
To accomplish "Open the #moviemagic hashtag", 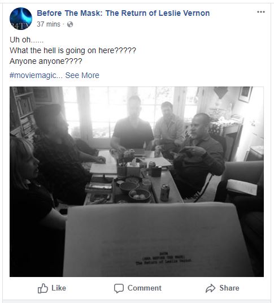I will [x=36, y=75].
